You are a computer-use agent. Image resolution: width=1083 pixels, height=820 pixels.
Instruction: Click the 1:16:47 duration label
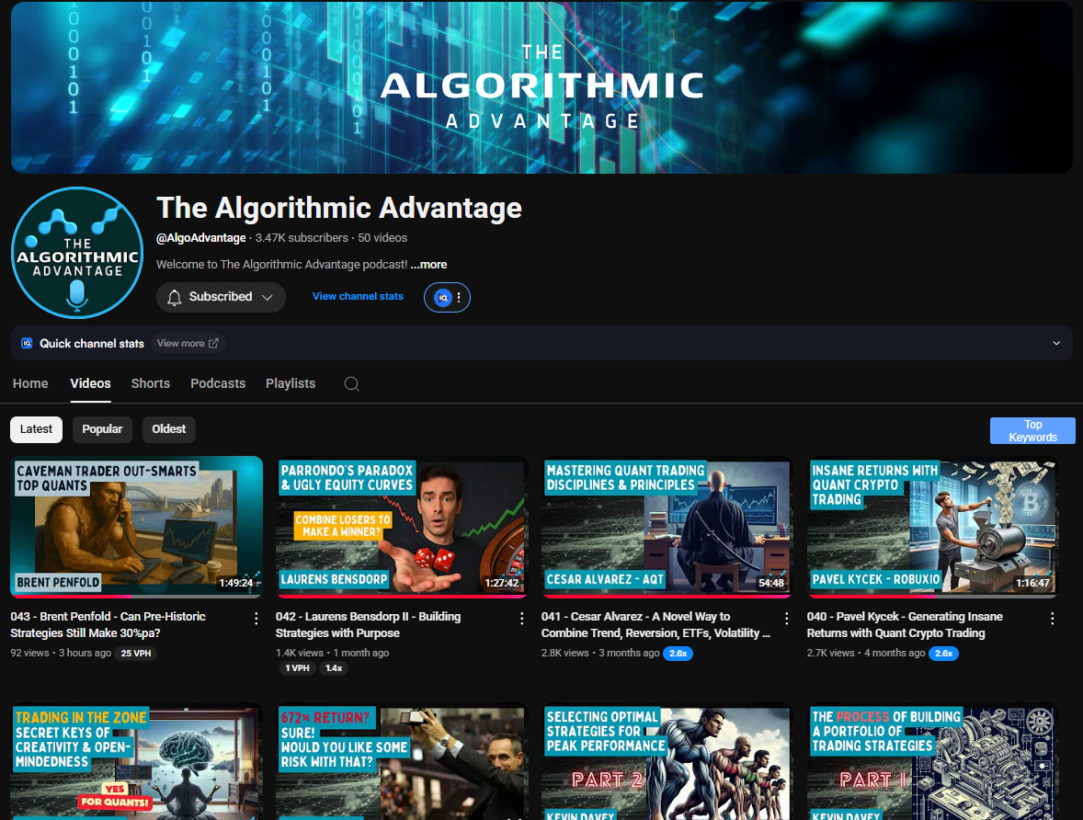tap(1032, 583)
